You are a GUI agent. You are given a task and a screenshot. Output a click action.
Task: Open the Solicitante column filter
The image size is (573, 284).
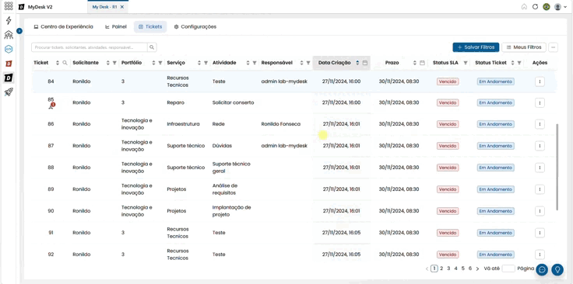coord(114,63)
